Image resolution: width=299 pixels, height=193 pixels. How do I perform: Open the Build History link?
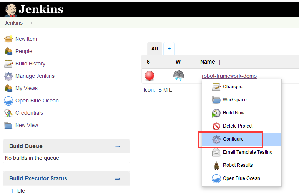pyautogui.click(x=30, y=64)
